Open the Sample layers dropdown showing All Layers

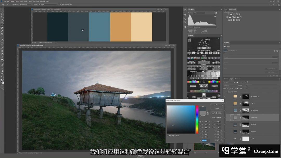pyautogui.click(x=48, y=4)
